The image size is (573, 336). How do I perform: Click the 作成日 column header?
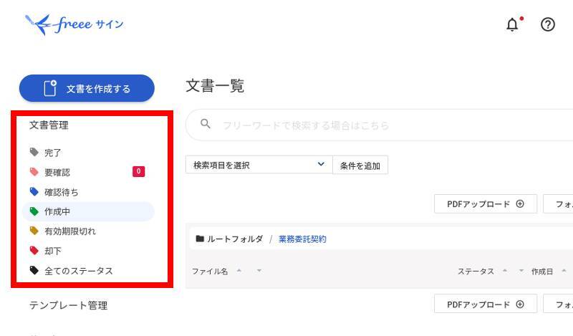coord(542,272)
